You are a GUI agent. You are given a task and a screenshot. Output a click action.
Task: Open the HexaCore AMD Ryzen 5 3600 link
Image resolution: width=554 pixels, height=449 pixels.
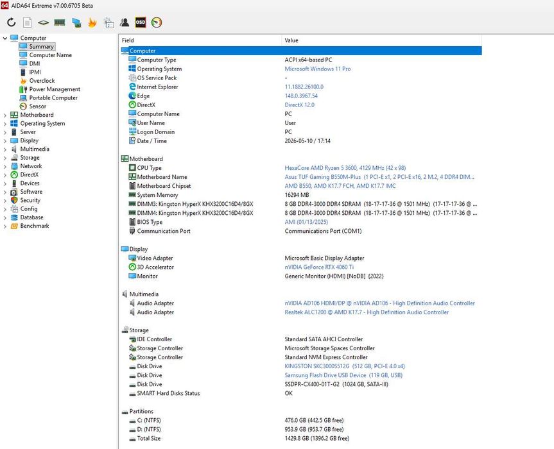[345, 167]
